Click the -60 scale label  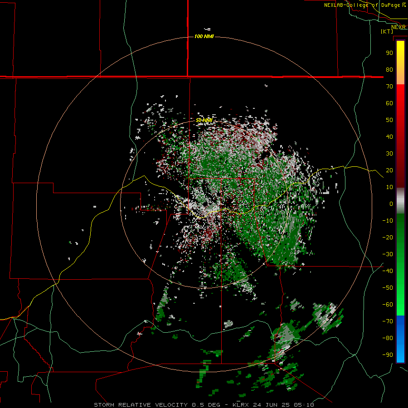388,305
